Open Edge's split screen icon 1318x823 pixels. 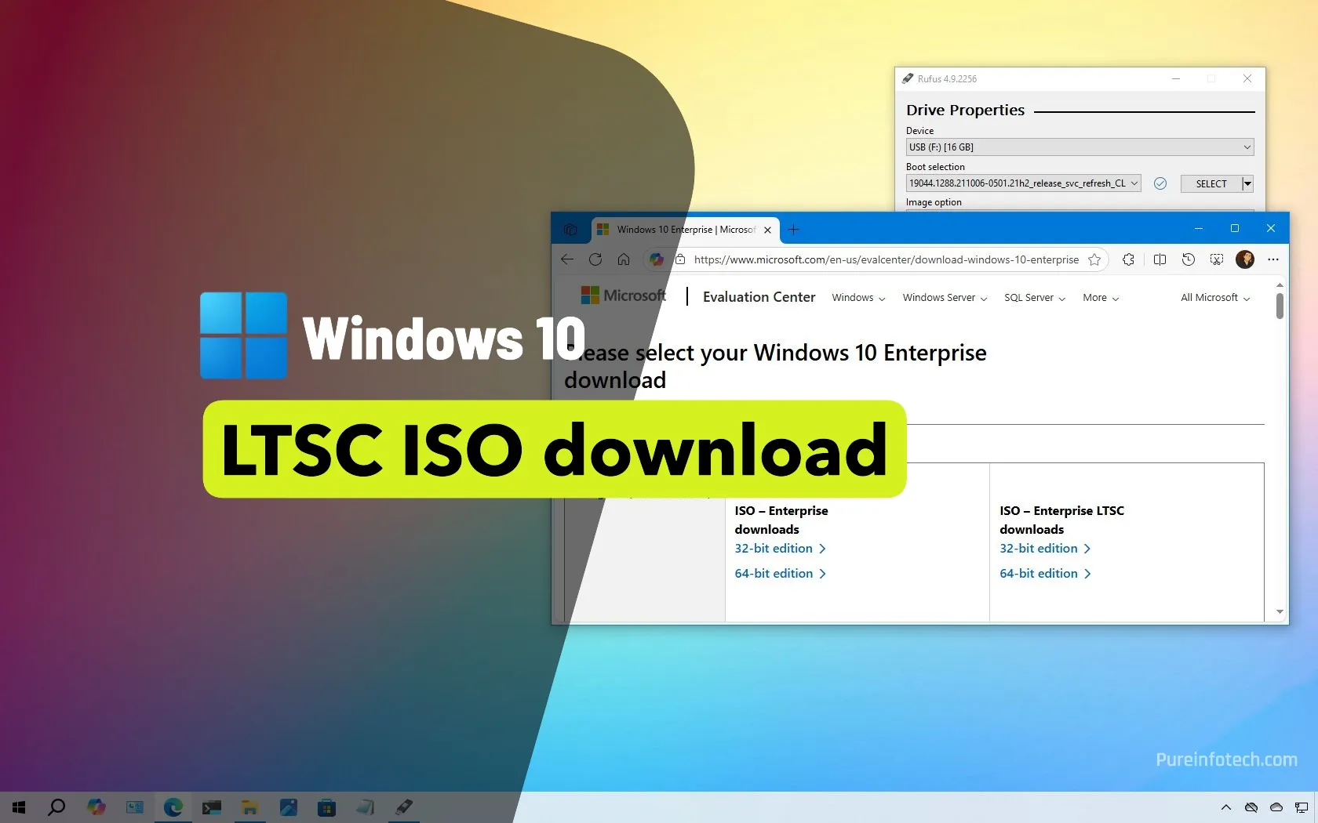tap(1160, 259)
